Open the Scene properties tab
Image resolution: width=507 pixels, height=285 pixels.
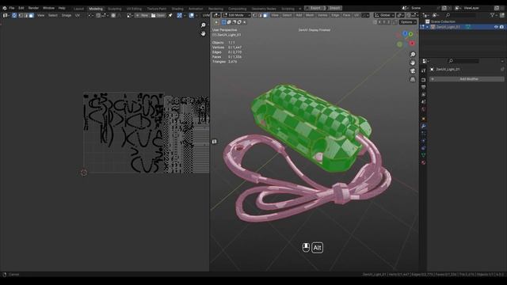424,102
